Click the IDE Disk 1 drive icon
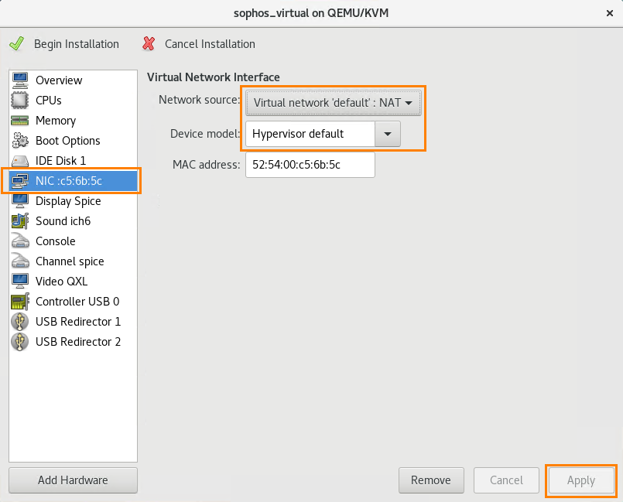 pos(20,160)
